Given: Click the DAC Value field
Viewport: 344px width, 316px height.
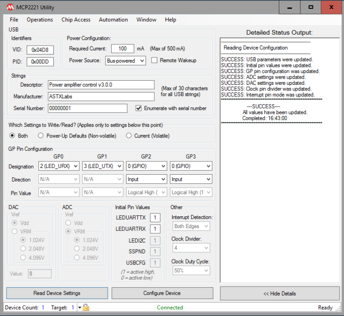Looking at the screenshot, I should (x=40, y=274).
